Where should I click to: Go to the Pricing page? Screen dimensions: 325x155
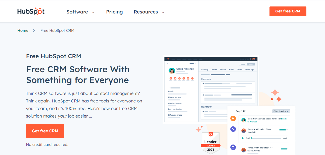click(115, 12)
